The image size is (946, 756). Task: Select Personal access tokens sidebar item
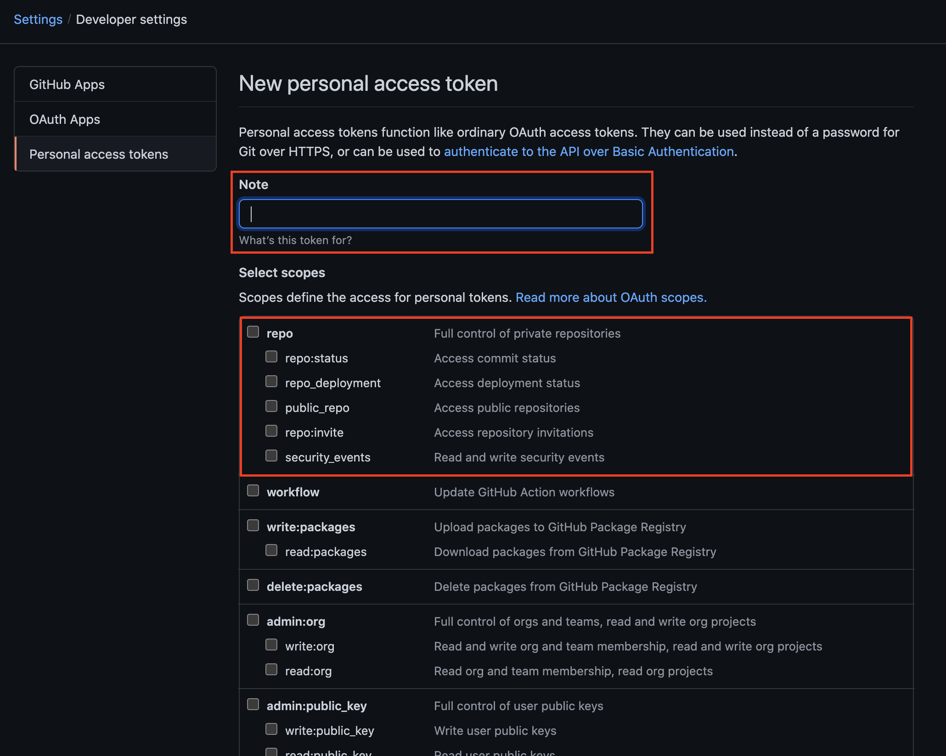[x=99, y=154]
